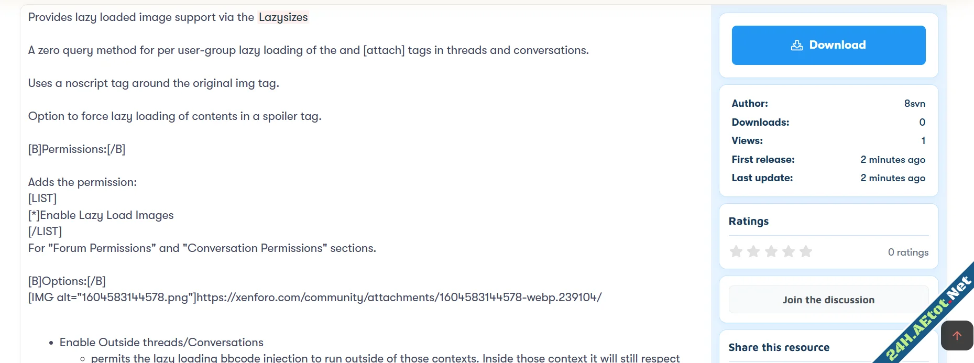
Task: Click the Share this resource heading
Action: (779, 347)
